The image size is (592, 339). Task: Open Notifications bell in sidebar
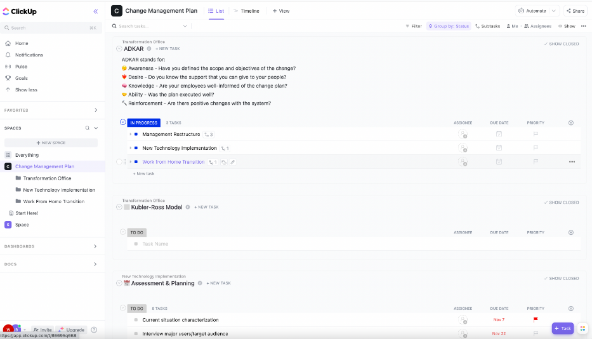click(8, 55)
